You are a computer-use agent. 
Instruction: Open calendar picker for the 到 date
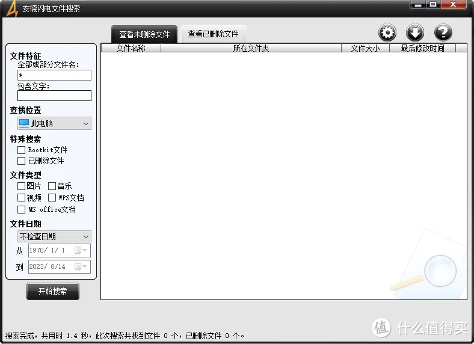[81, 266]
